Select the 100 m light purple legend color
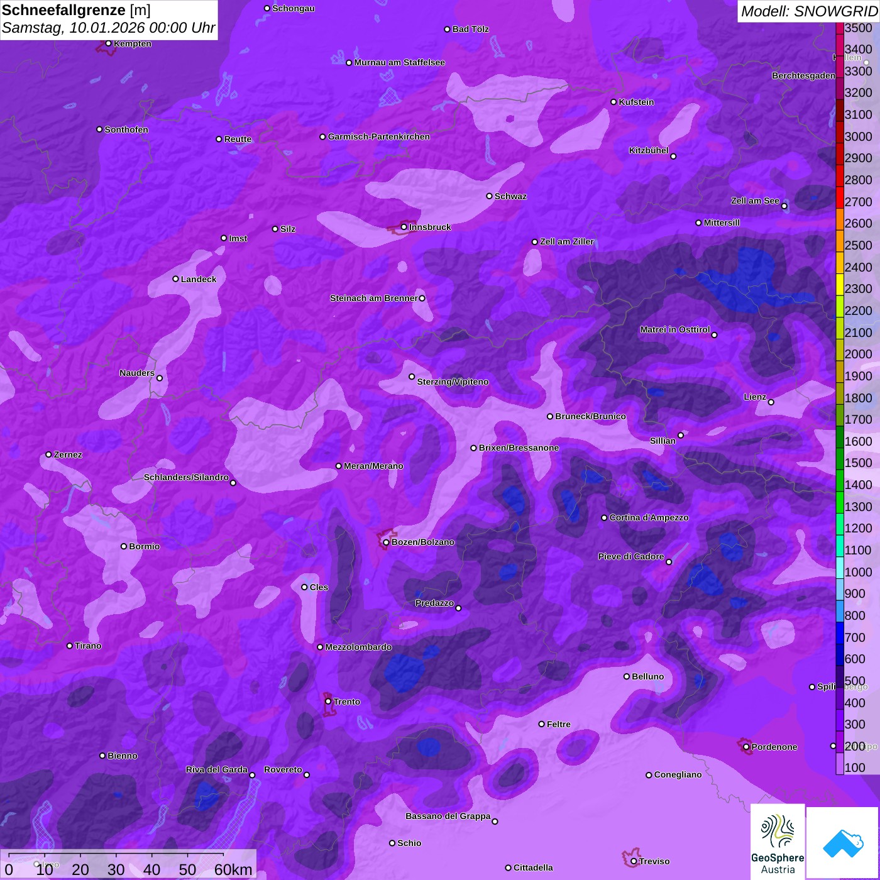 point(840,764)
